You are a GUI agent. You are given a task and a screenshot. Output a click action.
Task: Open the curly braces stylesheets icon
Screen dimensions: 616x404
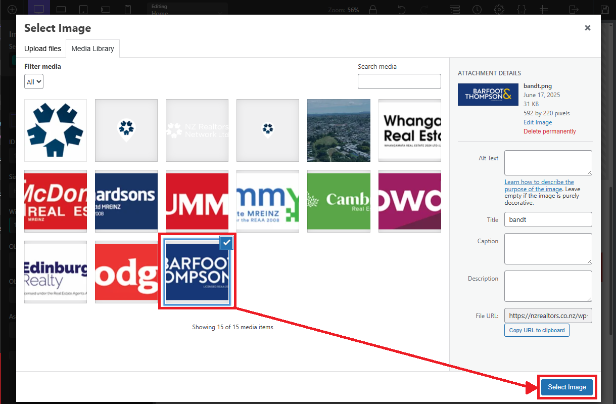[x=522, y=10]
